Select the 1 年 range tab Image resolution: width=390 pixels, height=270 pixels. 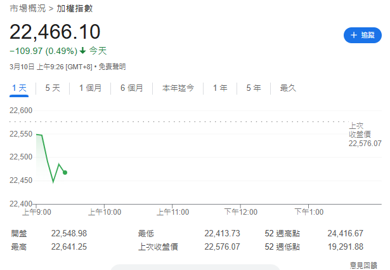click(220, 88)
